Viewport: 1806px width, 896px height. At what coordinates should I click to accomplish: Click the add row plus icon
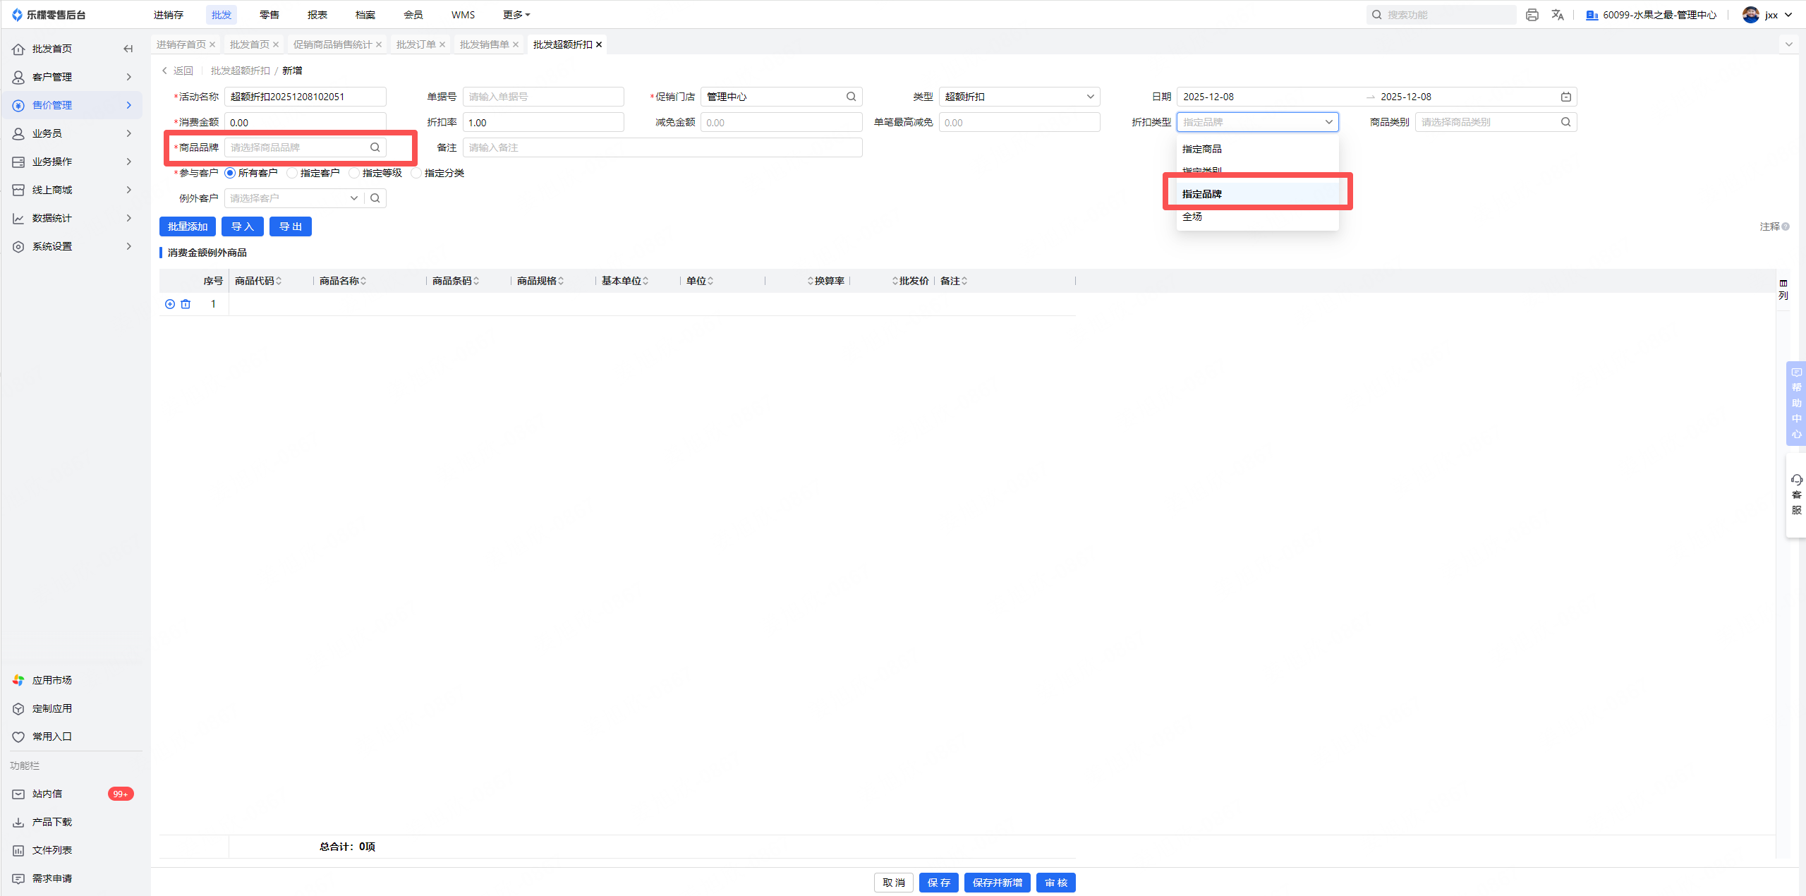(x=170, y=304)
